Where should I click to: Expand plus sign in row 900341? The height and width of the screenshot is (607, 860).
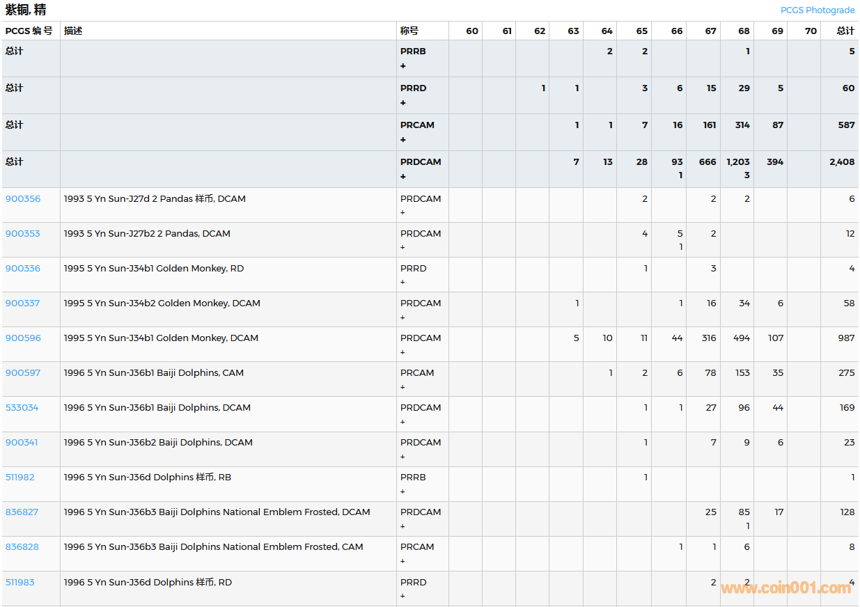(402, 457)
